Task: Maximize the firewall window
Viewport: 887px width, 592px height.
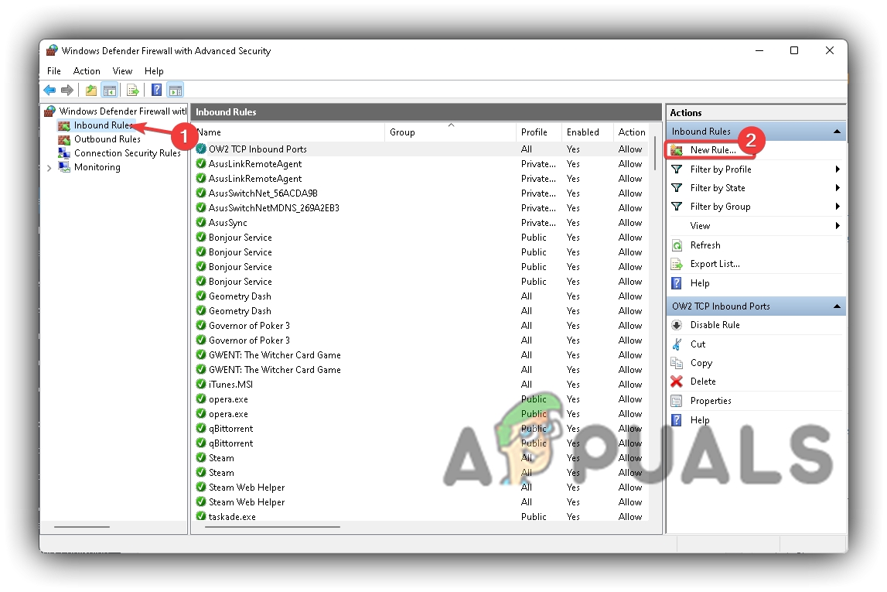Action: tap(794, 50)
